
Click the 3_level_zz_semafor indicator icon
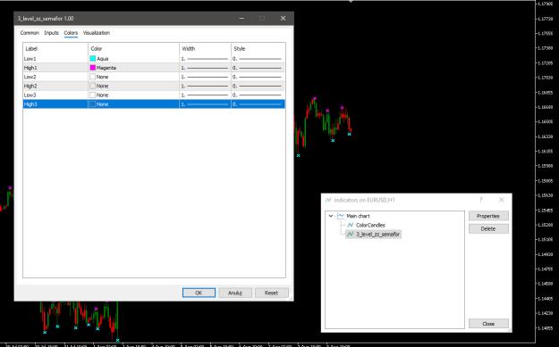pos(350,234)
